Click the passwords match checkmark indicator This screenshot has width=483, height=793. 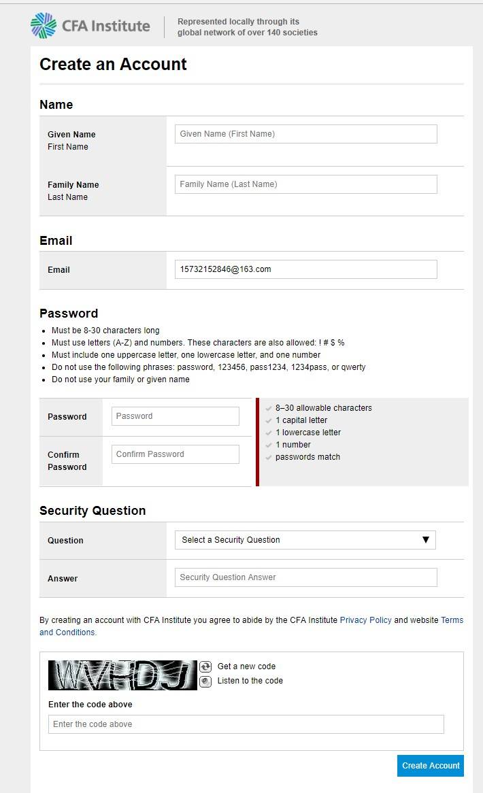pos(269,457)
